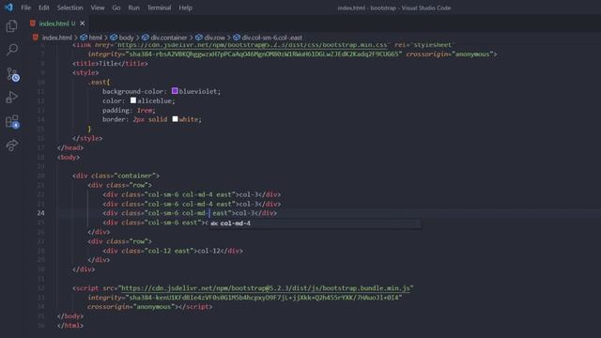Click the Title text in title tag
This screenshot has height=338, width=601.
[x=108, y=63]
